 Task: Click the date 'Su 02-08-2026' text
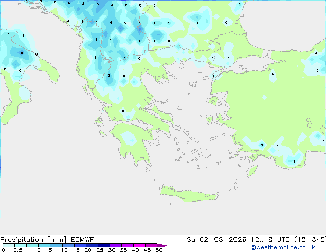point(216,240)
